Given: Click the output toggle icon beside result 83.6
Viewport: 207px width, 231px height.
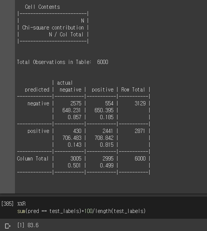Looking at the screenshot, I should click(x=8, y=226).
